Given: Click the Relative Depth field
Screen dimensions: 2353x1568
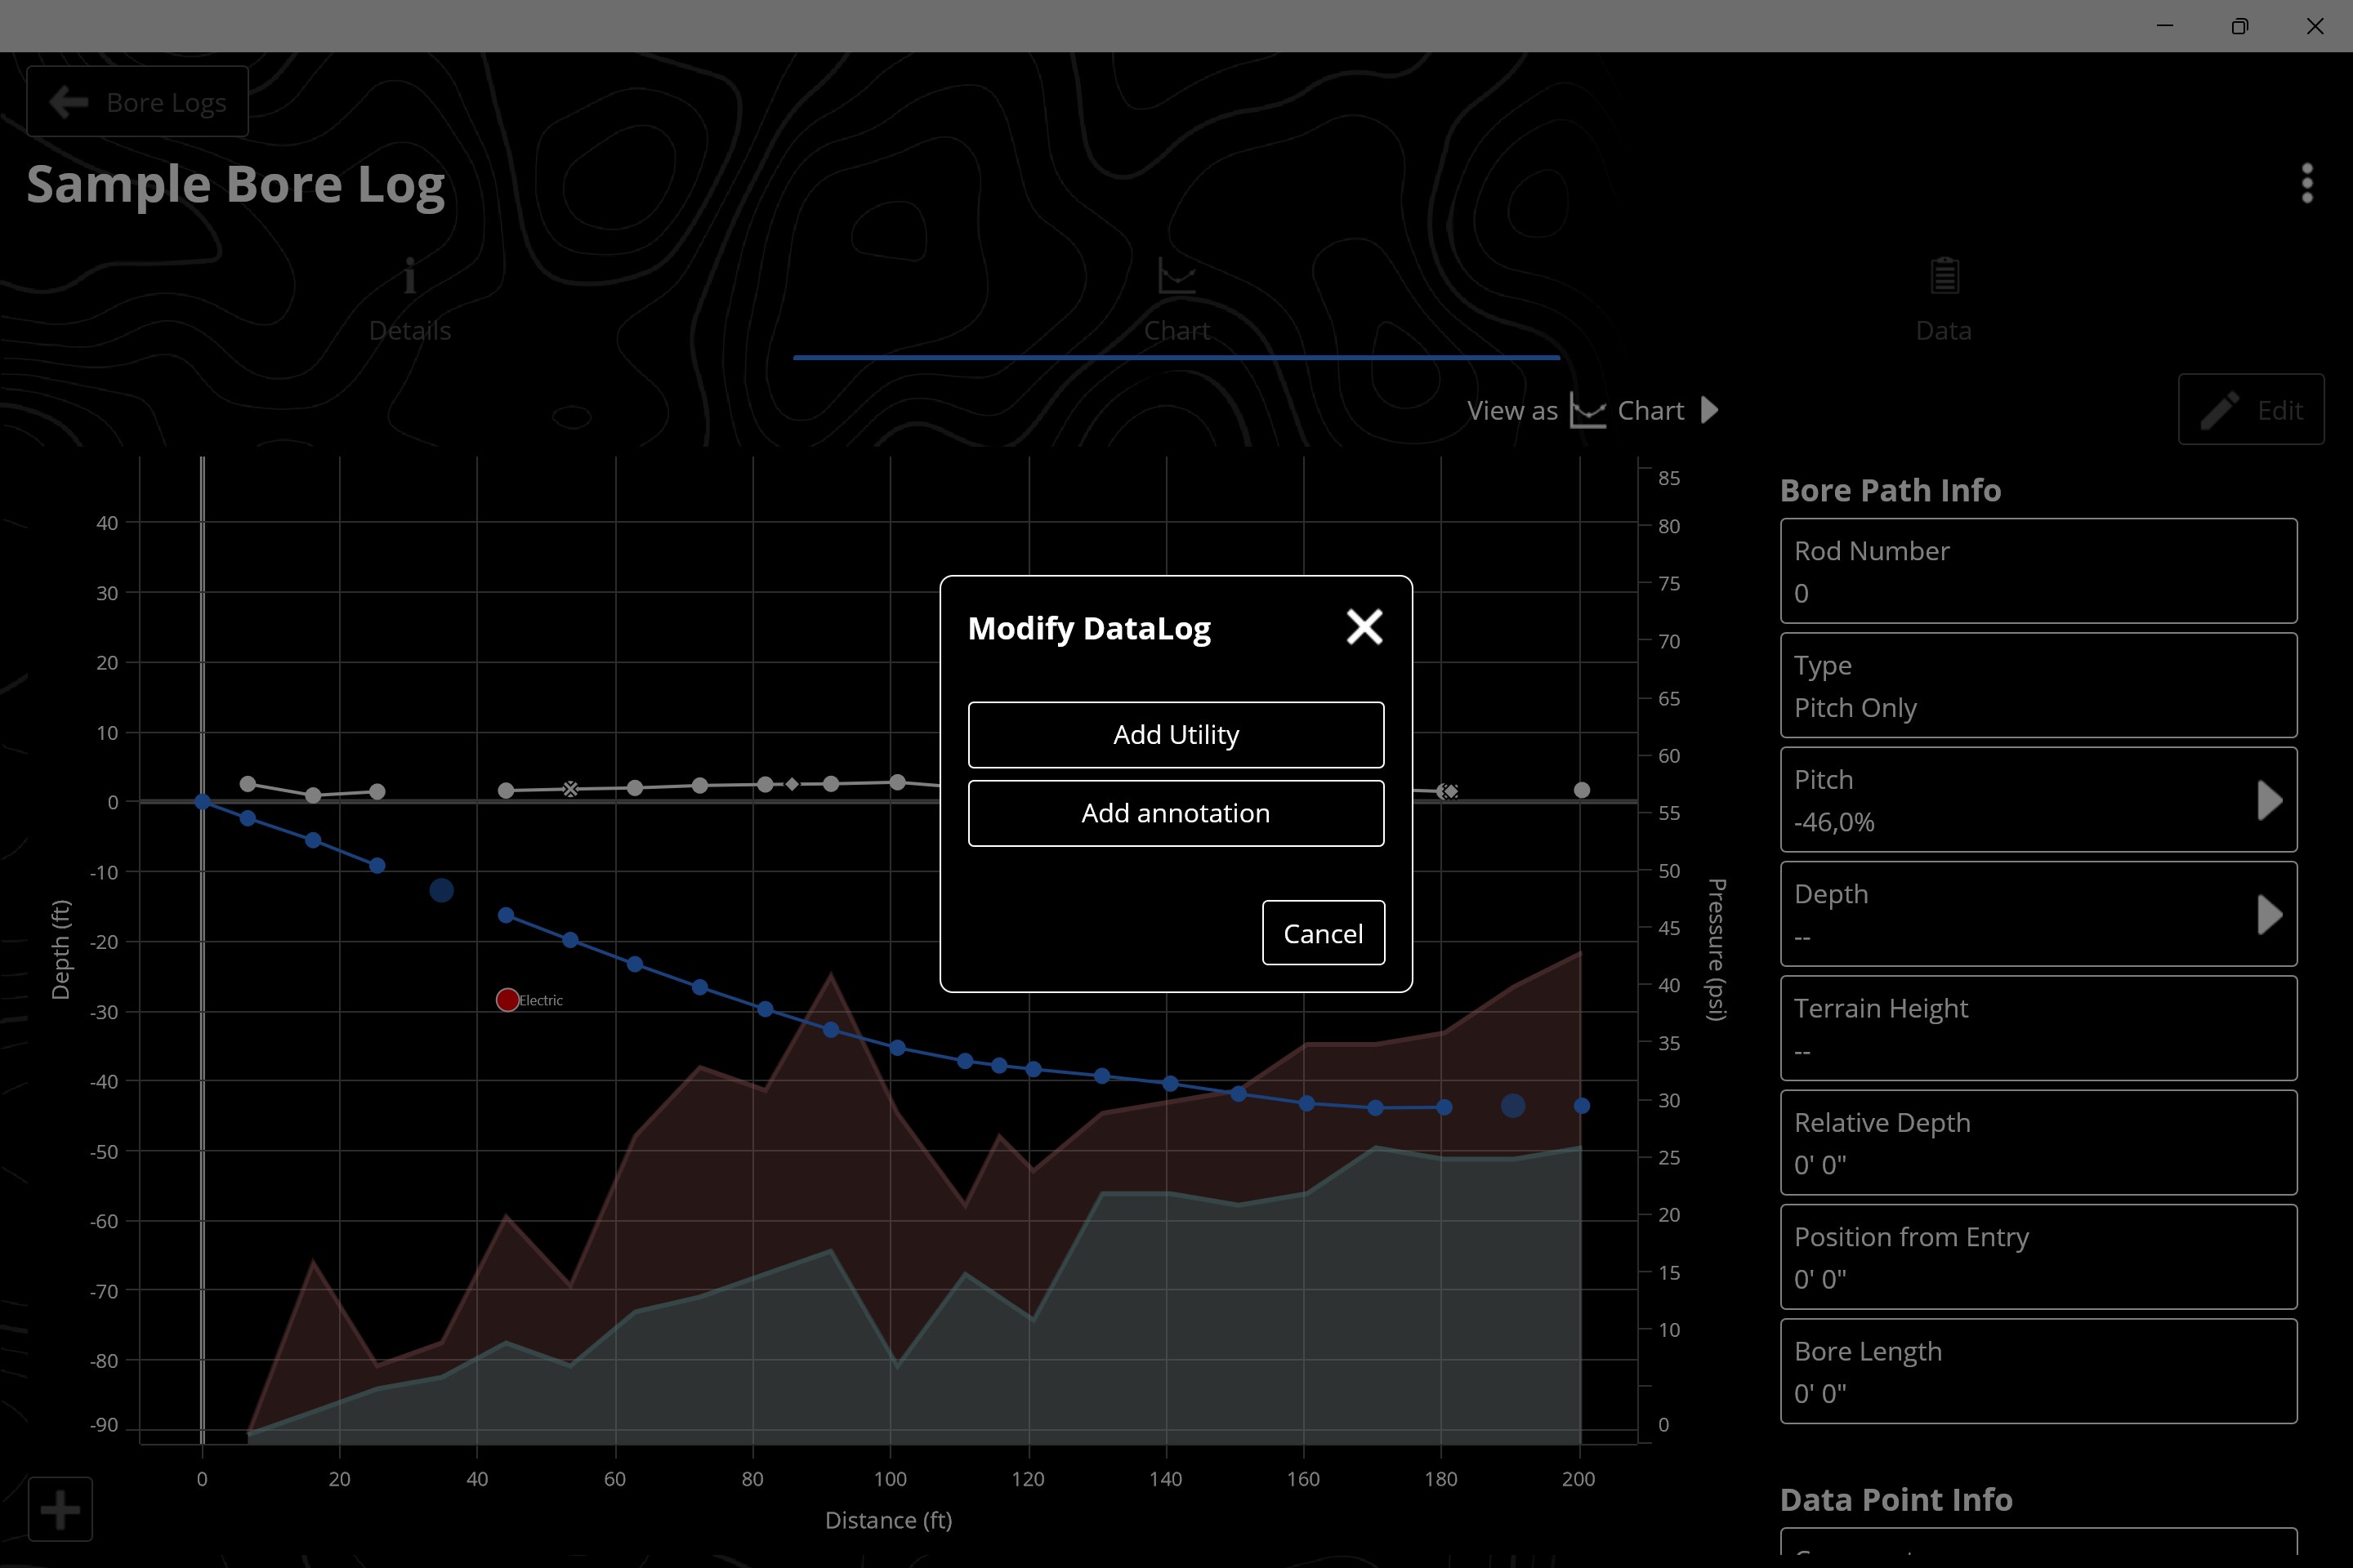Looking at the screenshot, I should pos(2038,1142).
